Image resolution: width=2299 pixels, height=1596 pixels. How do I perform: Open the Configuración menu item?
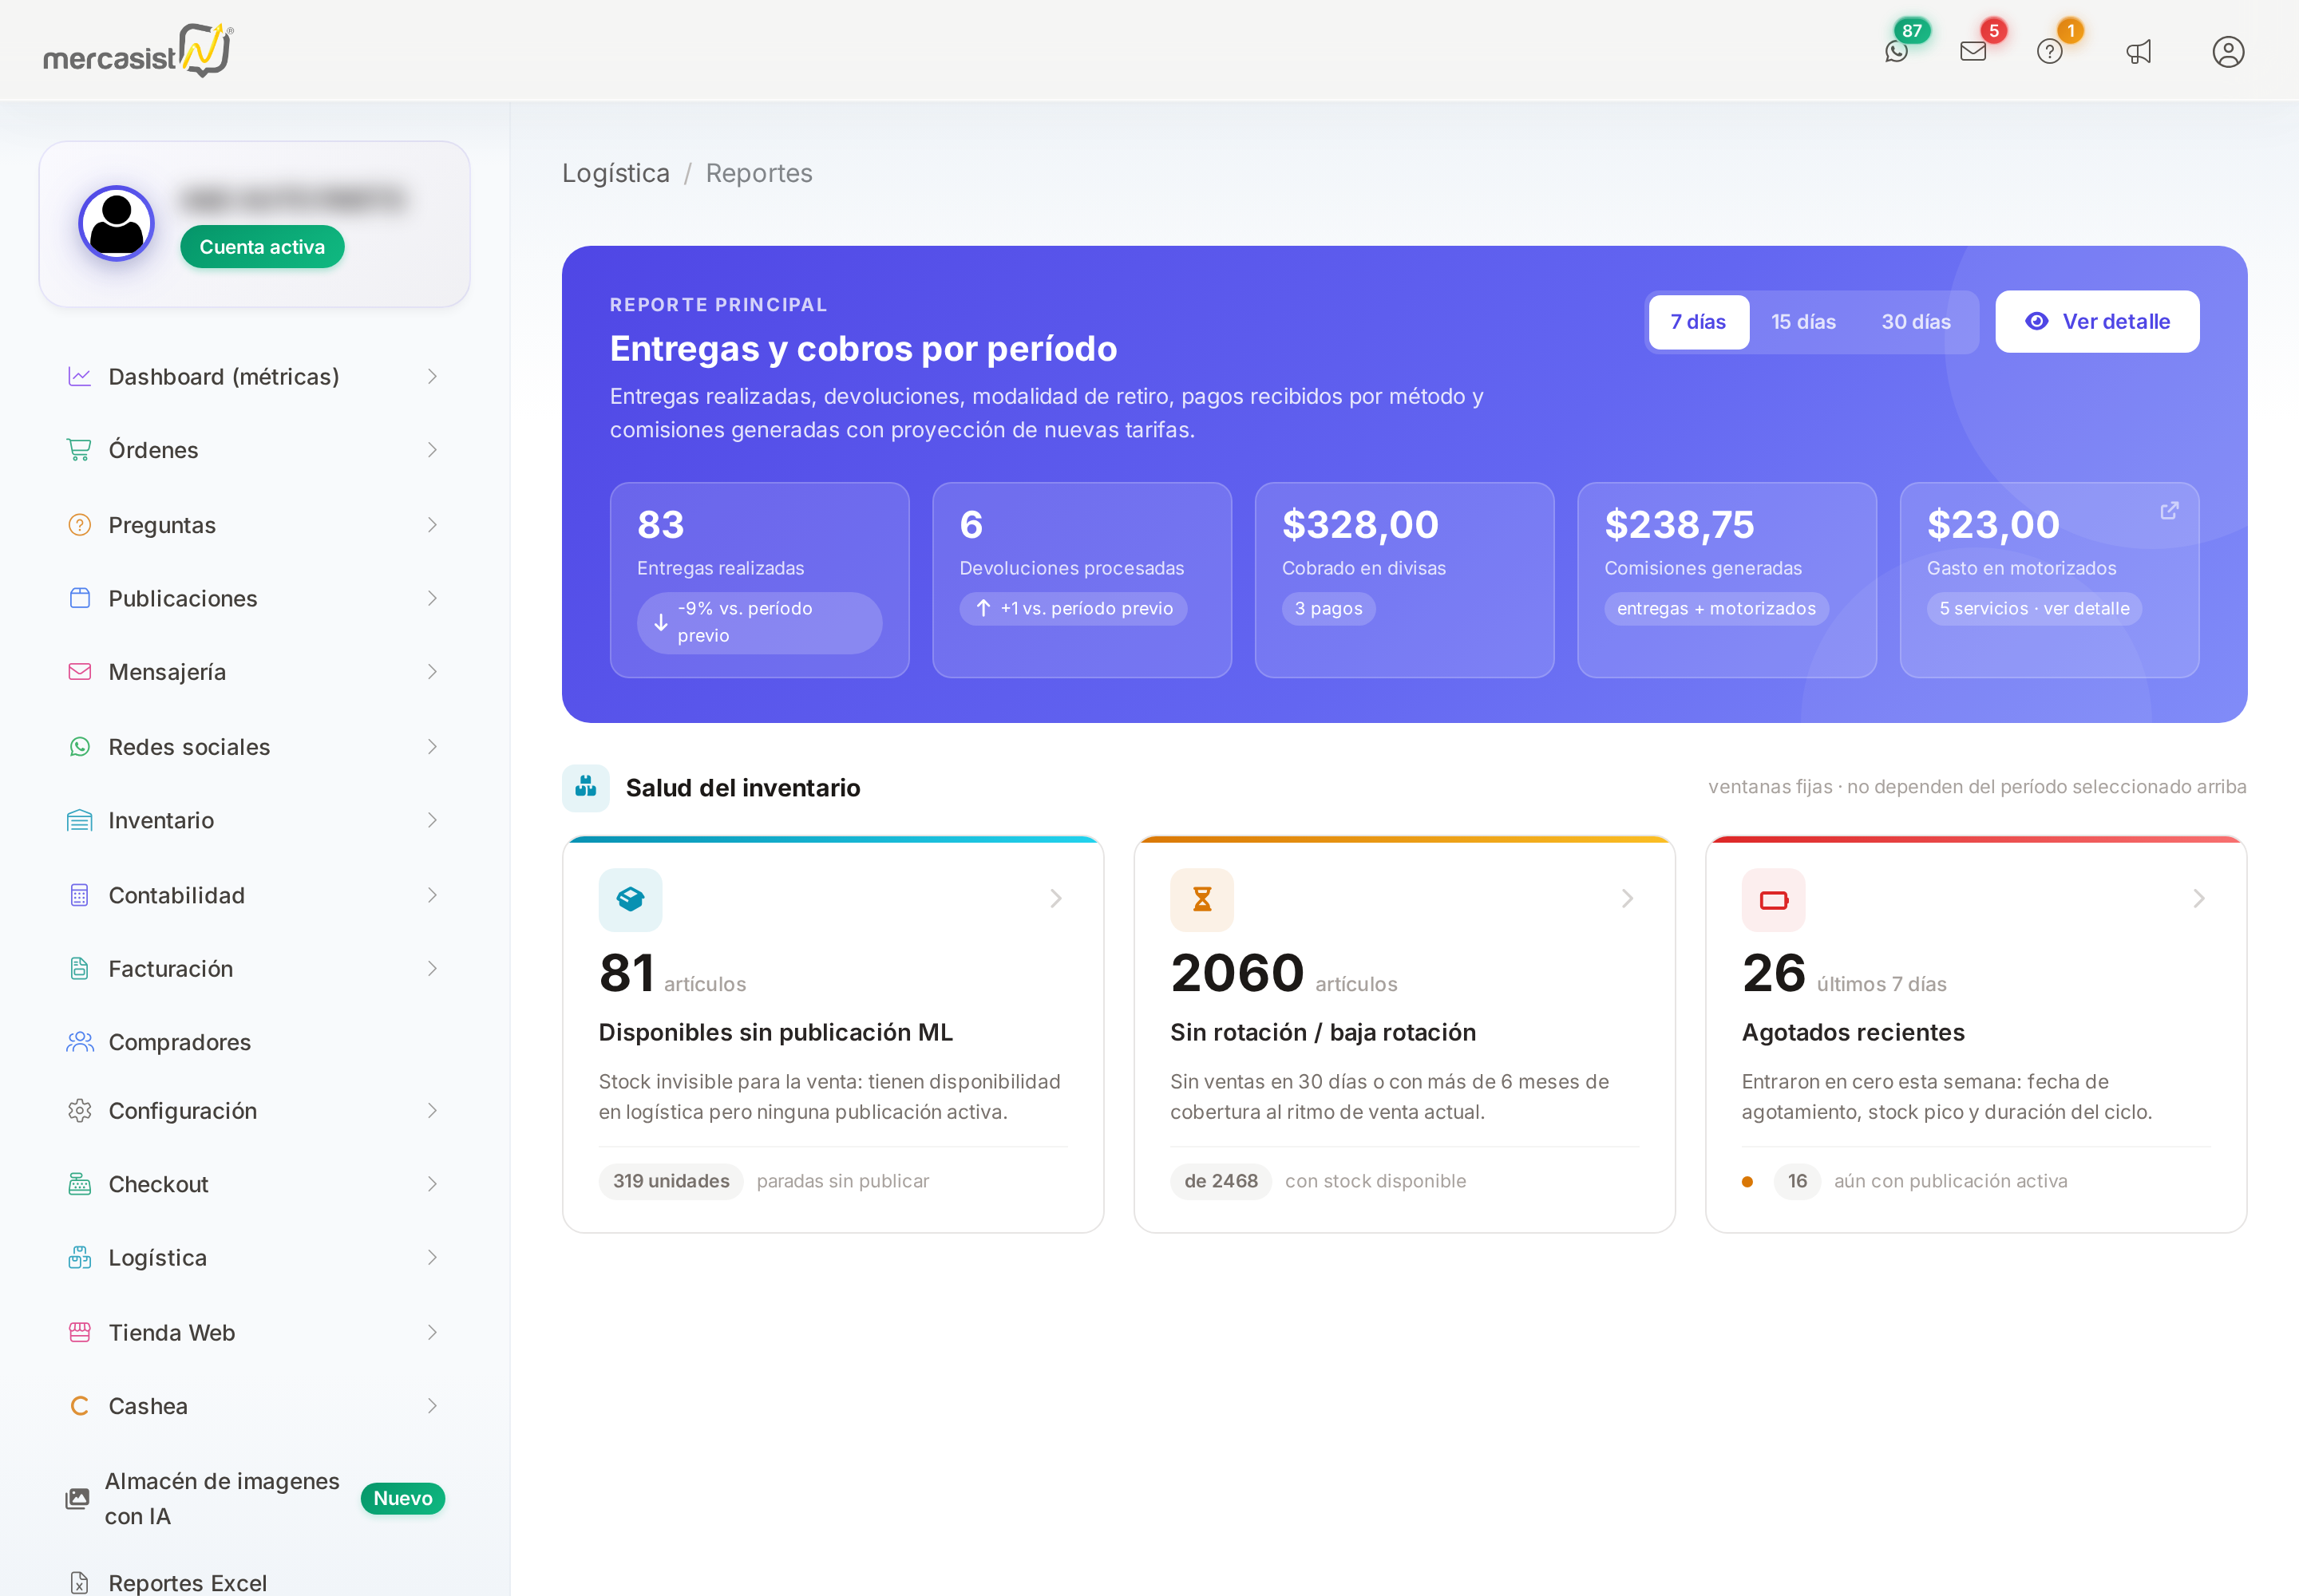pyautogui.click(x=254, y=1111)
